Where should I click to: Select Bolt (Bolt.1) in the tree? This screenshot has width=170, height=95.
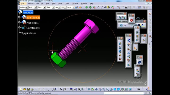point(33,18)
